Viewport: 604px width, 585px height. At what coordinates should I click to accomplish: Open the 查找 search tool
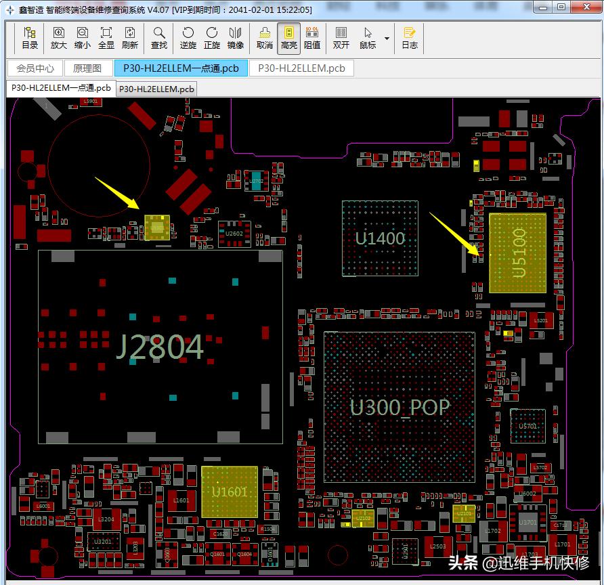(x=158, y=38)
